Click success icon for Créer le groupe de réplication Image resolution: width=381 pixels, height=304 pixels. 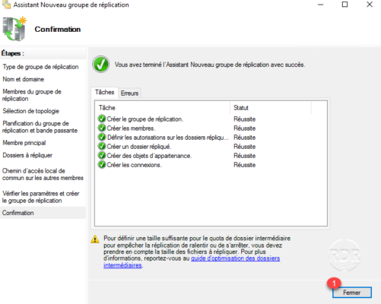(102, 119)
